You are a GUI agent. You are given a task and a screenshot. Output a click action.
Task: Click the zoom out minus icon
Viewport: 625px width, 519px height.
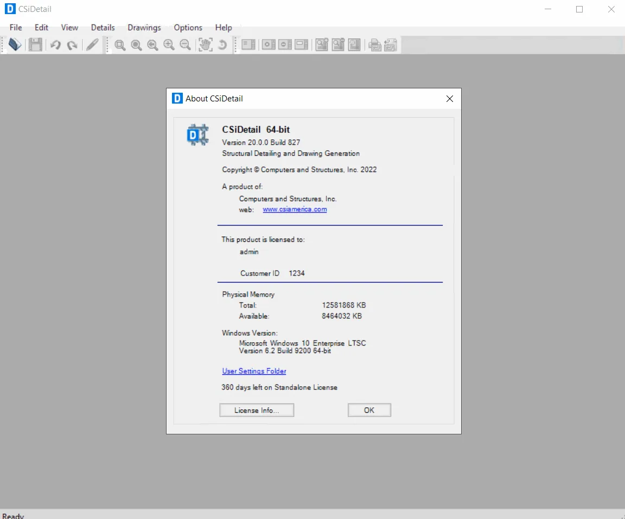(x=186, y=45)
